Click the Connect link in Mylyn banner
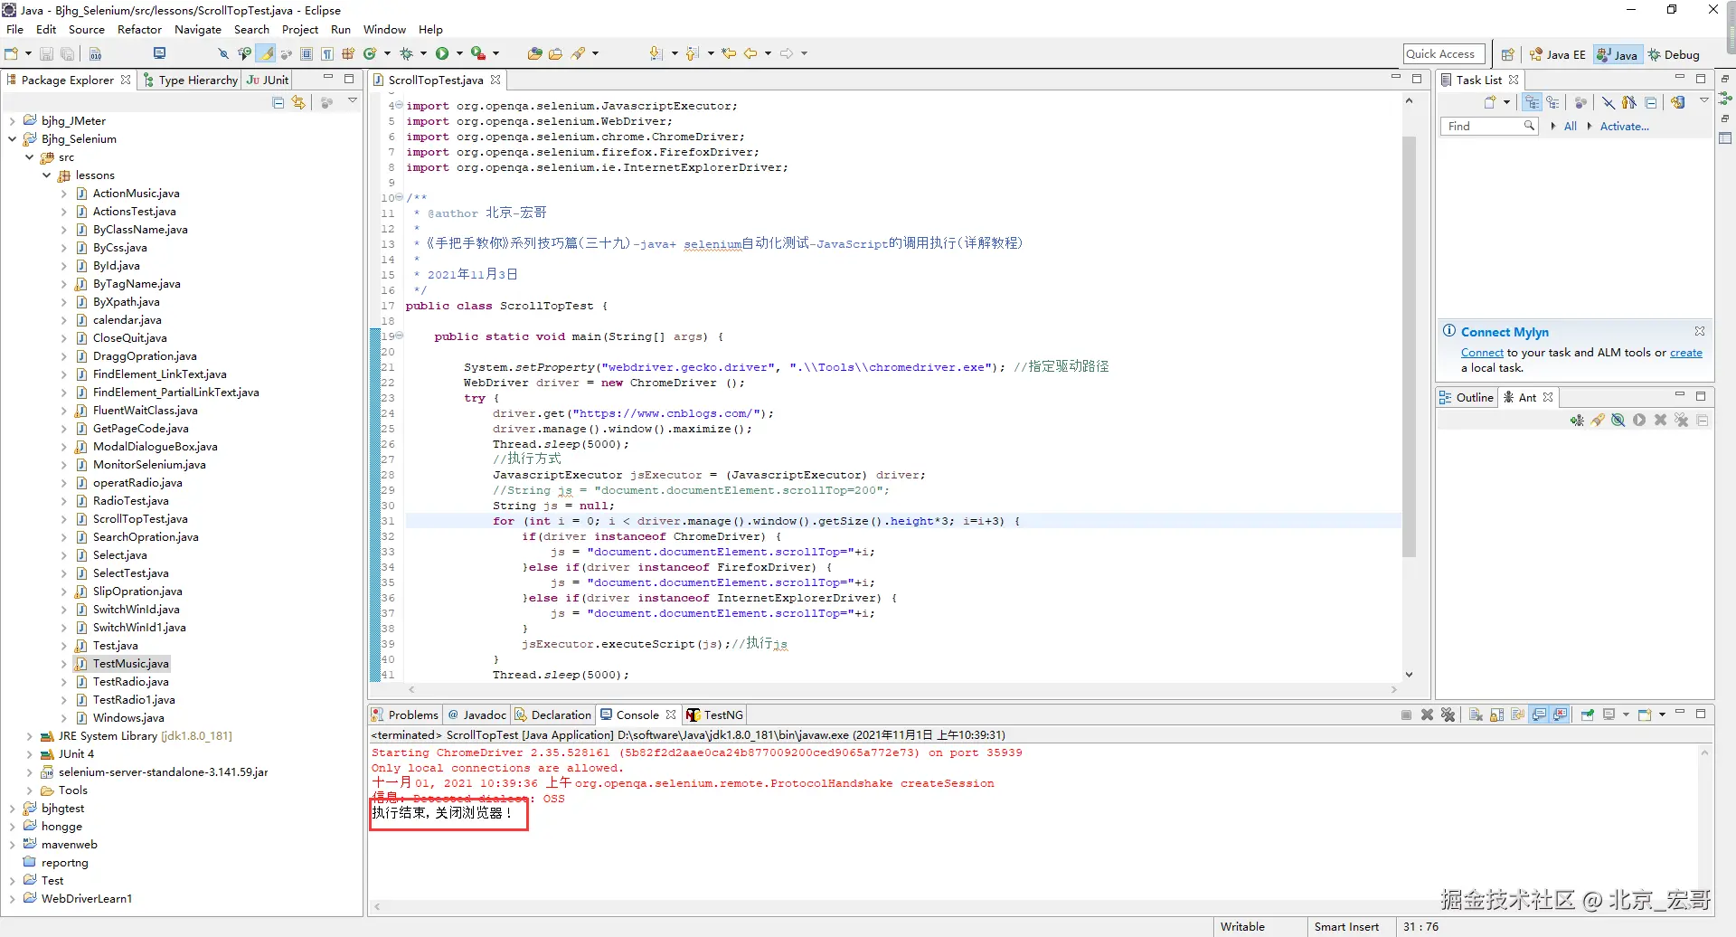 pyautogui.click(x=1482, y=353)
